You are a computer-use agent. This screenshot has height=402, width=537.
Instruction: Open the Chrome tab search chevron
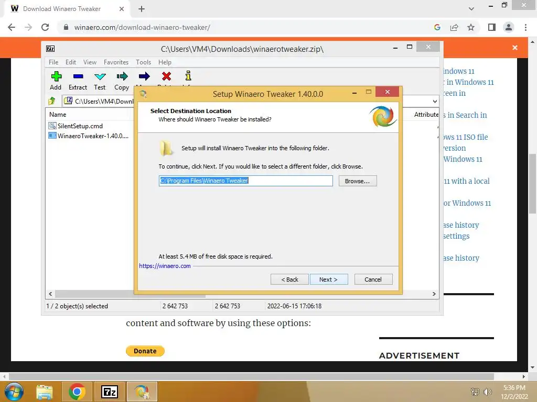[471, 9]
